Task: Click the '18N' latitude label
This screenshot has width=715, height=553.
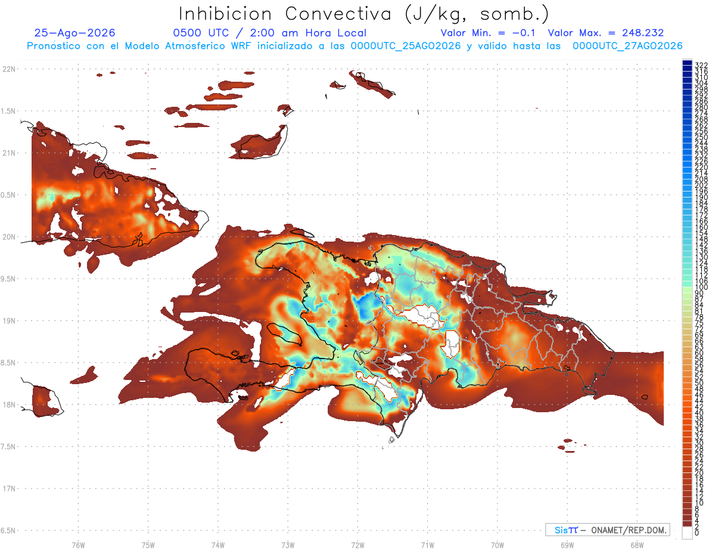Action: 10,405
